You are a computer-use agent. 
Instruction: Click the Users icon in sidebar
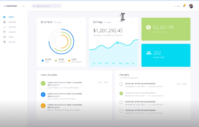(x=4, y=37)
